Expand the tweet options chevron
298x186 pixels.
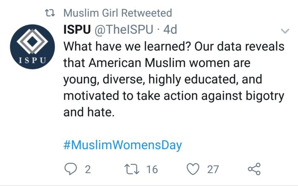[x=285, y=31]
